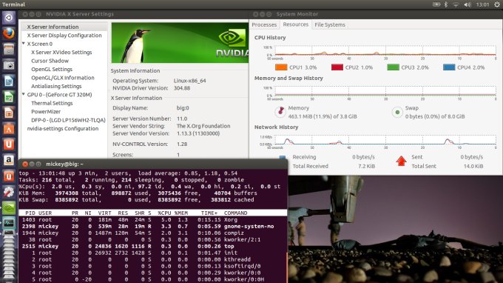Click the NVIDIA penguin banner image

point(180,43)
